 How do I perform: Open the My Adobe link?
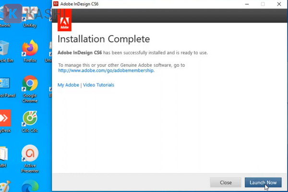68,85
